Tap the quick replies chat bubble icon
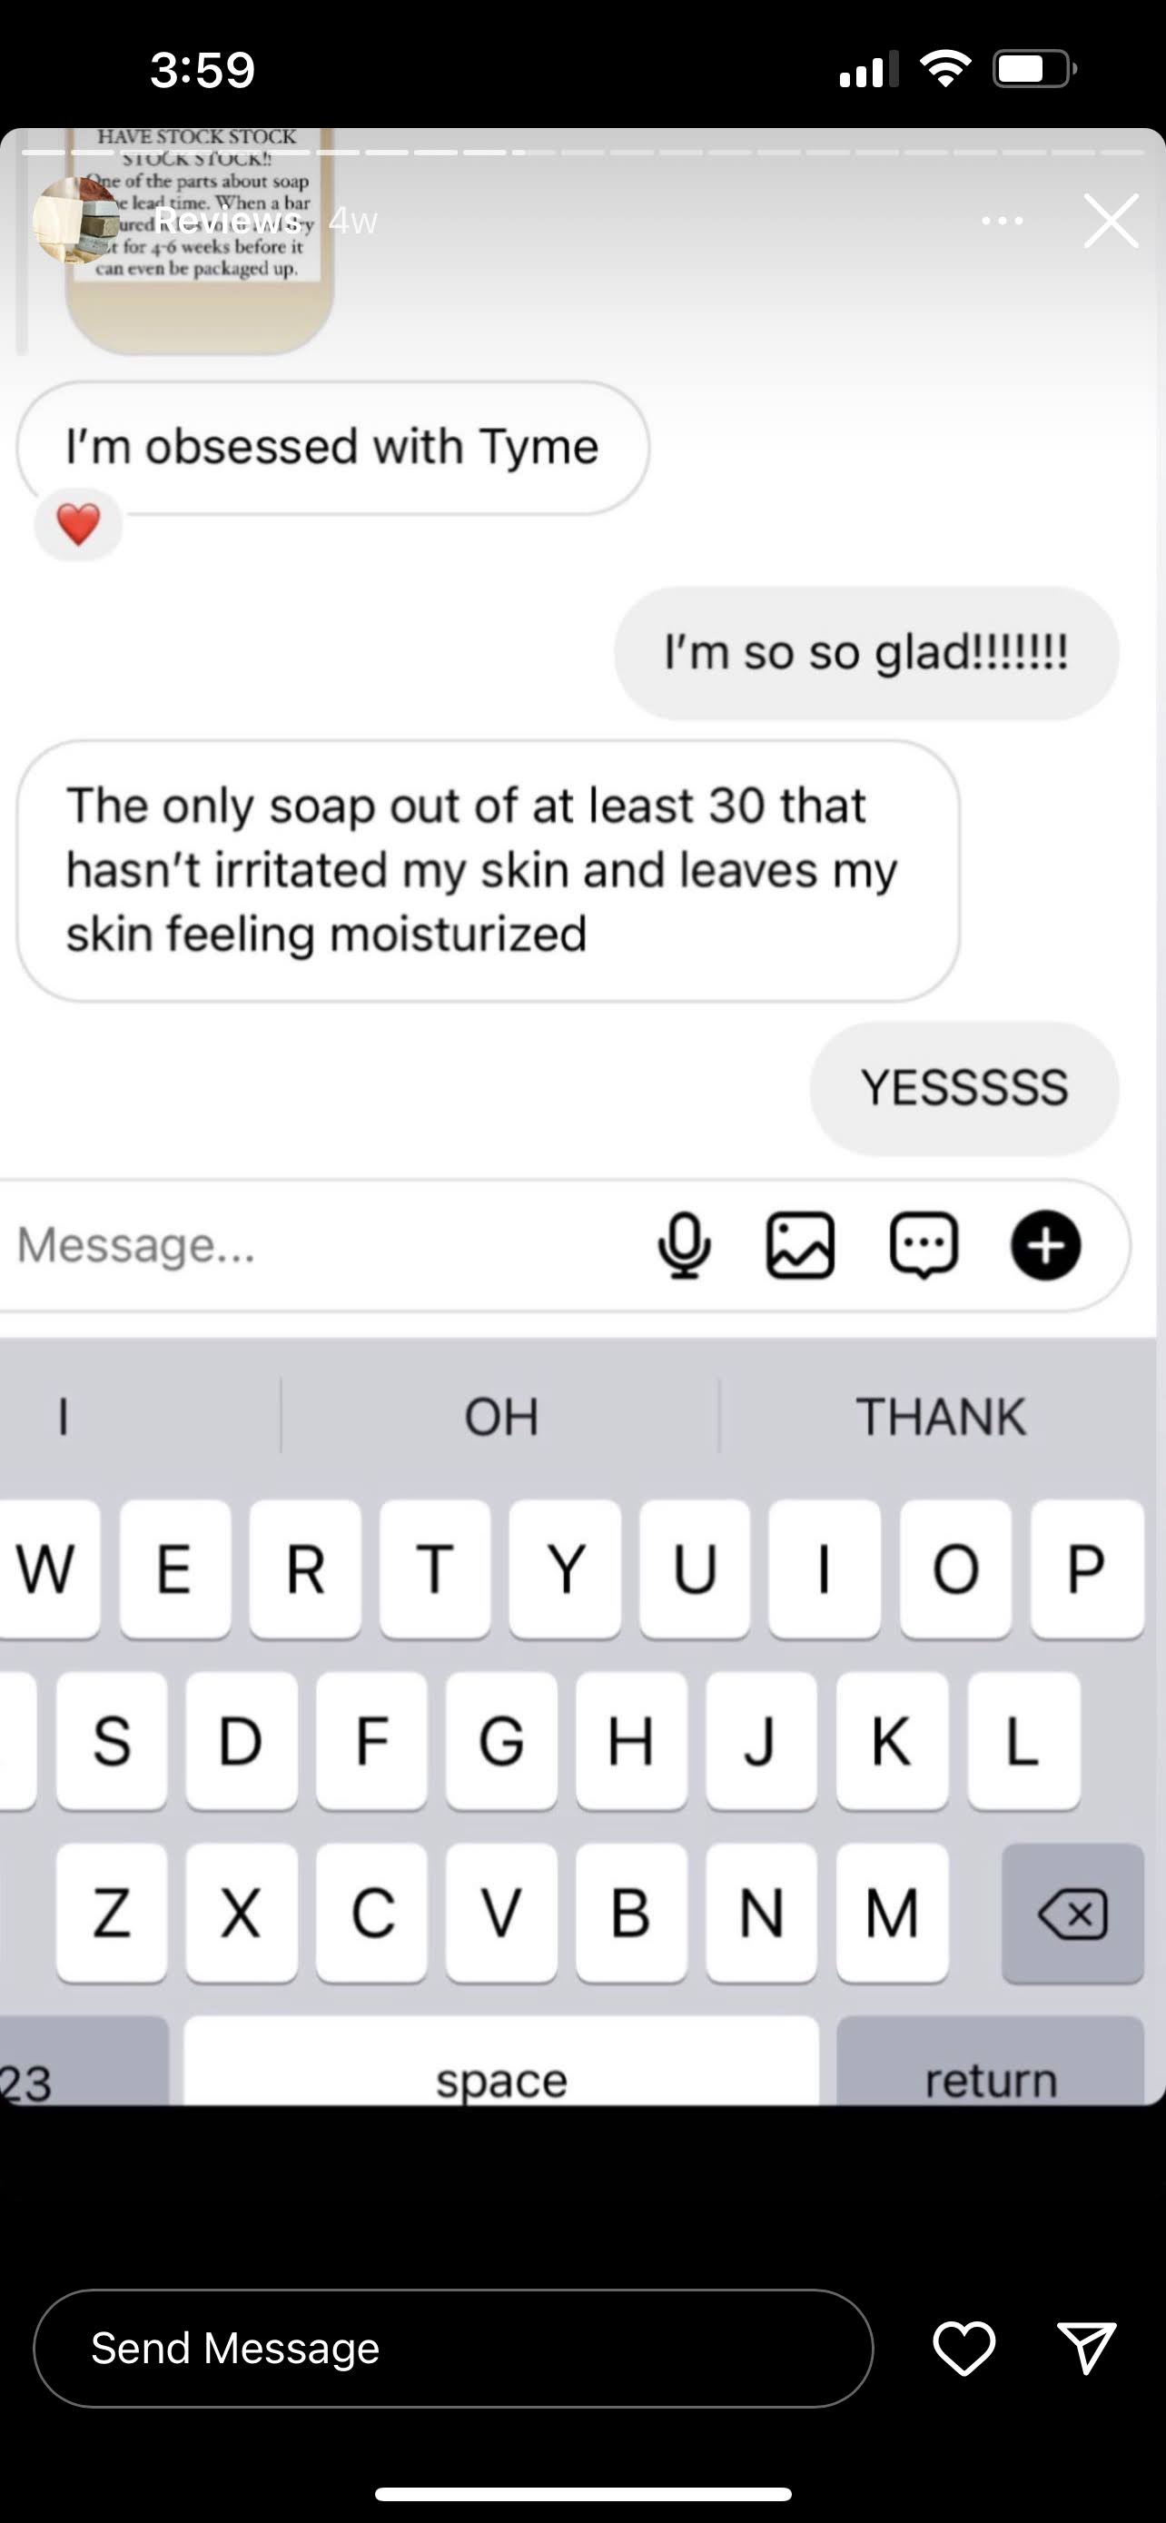This screenshot has height=2523, width=1166. (924, 1246)
